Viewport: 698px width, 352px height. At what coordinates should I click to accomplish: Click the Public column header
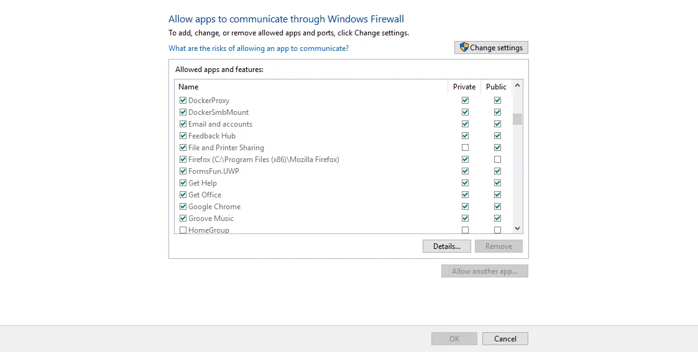[497, 87]
